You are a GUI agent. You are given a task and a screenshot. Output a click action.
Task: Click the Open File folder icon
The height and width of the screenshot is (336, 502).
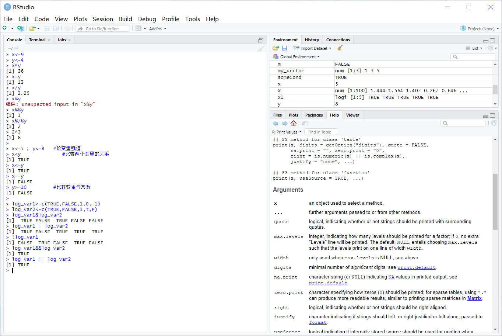point(32,28)
